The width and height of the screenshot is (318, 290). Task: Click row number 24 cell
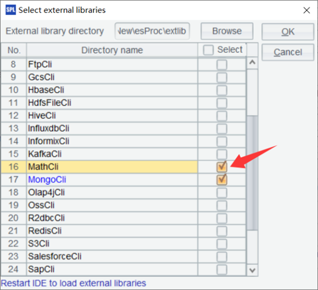click(x=14, y=269)
